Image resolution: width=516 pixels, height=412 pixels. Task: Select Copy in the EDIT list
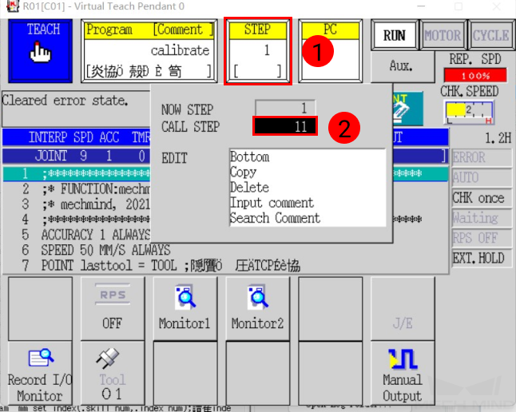pyautogui.click(x=243, y=172)
